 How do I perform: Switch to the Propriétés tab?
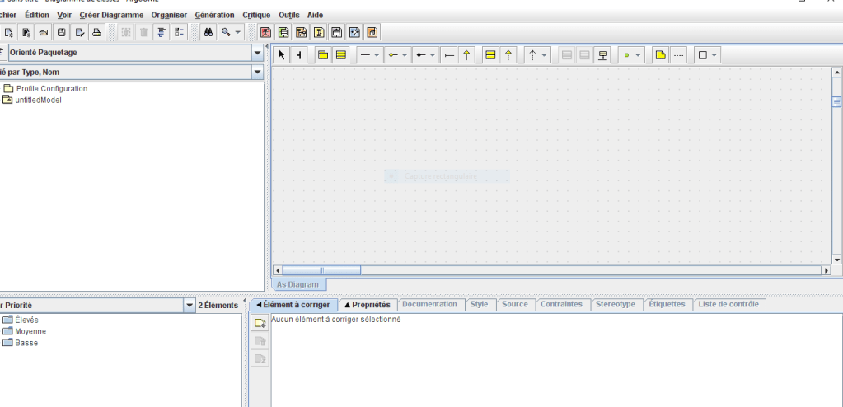(x=367, y=304)
